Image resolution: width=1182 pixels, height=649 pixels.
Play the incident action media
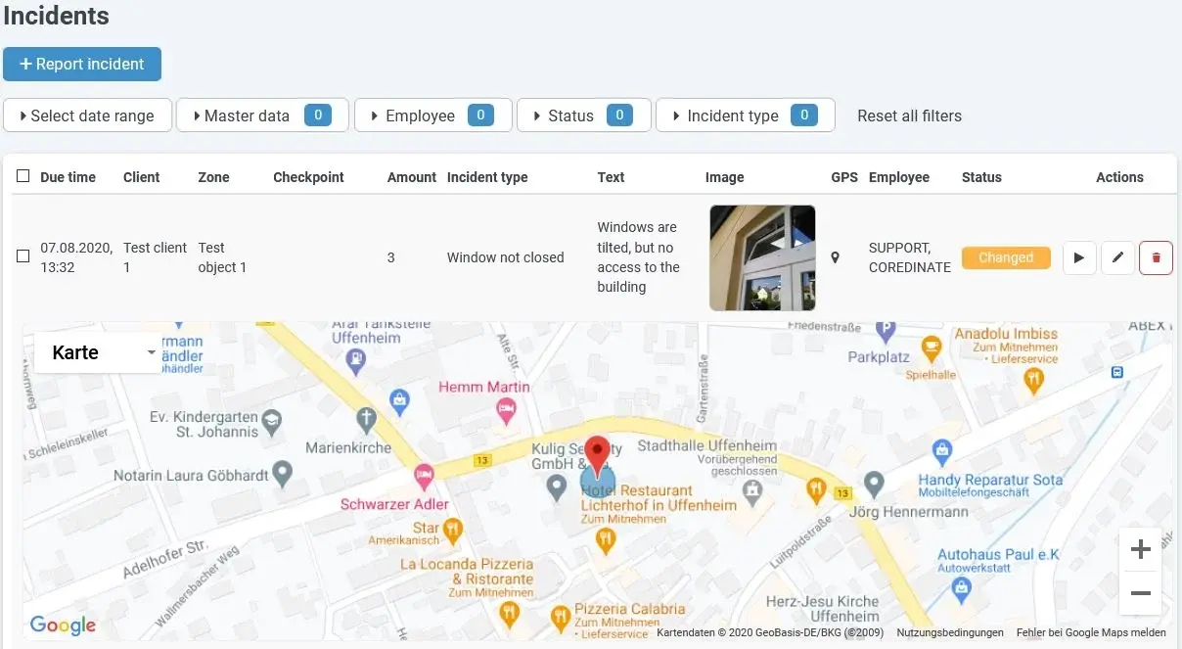point(1079,257)
